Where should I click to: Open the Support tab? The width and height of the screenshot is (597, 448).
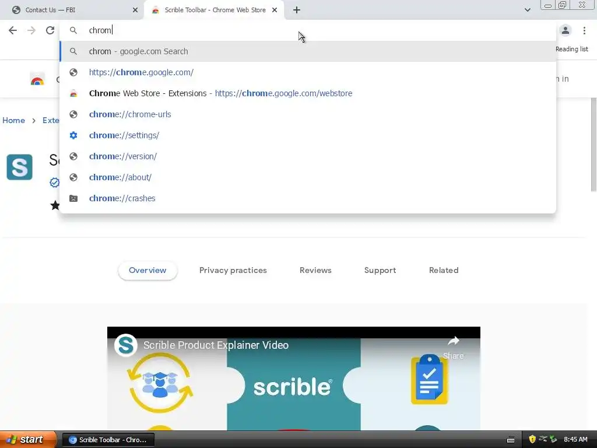coord(380,271)
